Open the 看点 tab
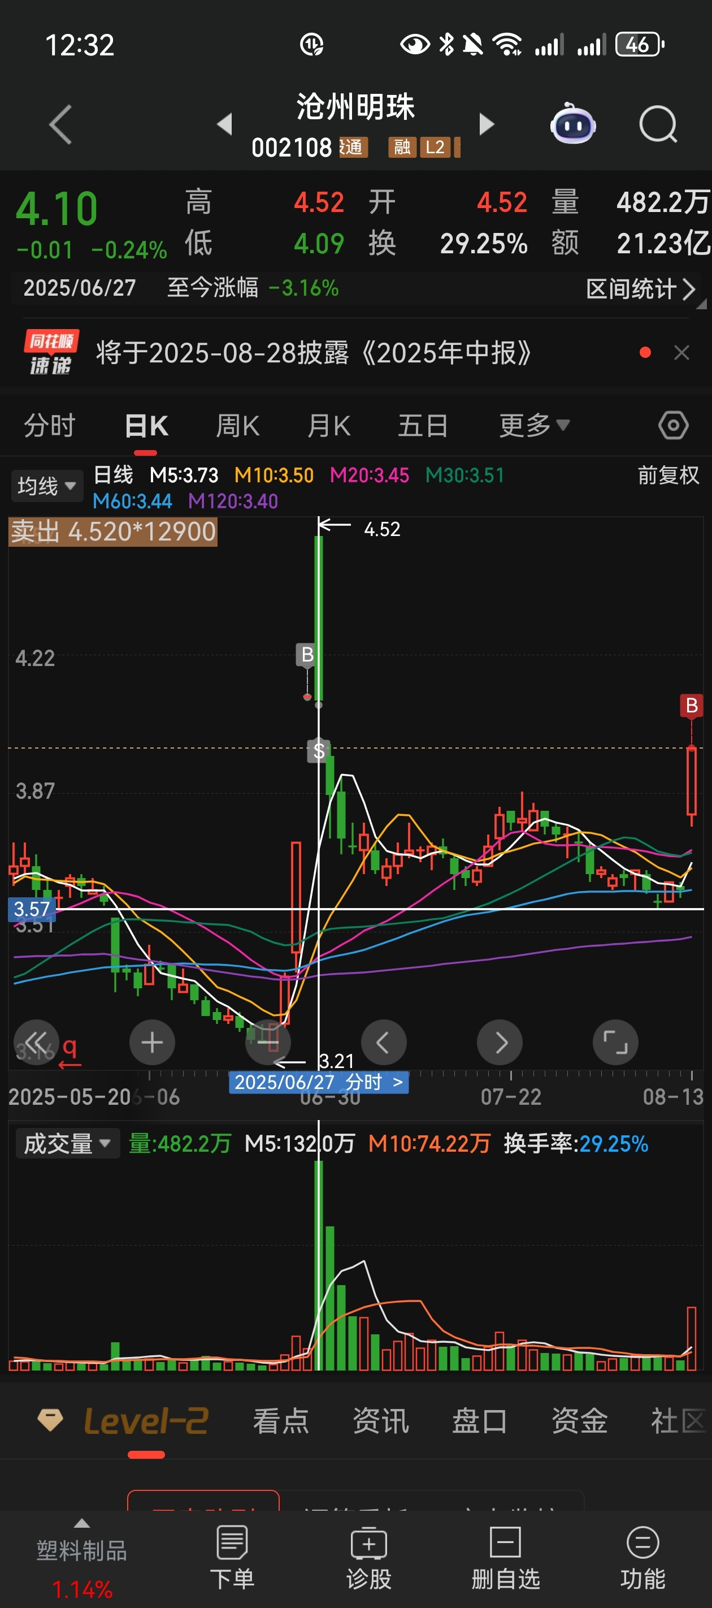Viewport: 712px width, 1608px height. [281, 1421]
